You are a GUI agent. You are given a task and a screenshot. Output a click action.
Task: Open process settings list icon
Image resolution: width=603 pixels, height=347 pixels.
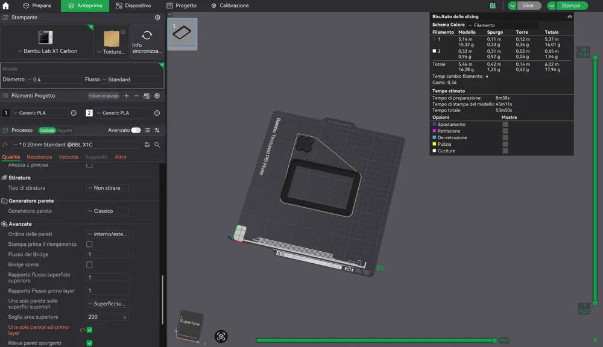point(147,130)
